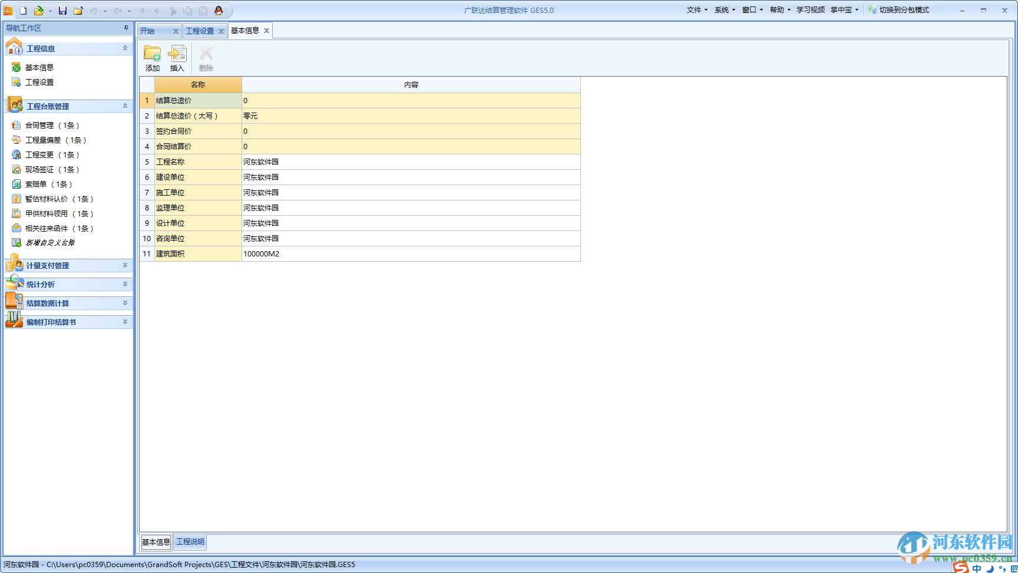The image size is (1018, 573).
Task: Click the 添加 (add) toolbar icon
Action: (153, 58)
